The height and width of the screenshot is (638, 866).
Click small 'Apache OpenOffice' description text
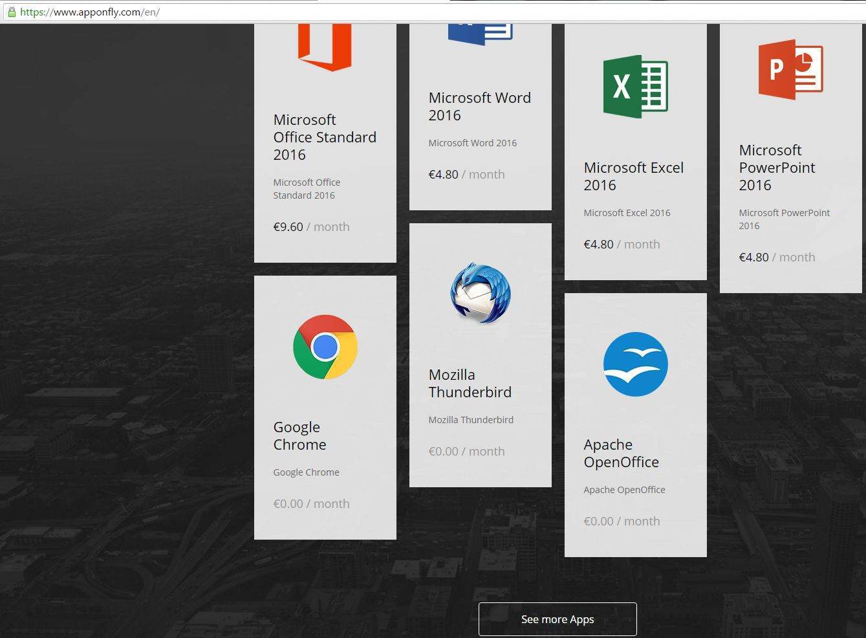(x=624, y=490)
